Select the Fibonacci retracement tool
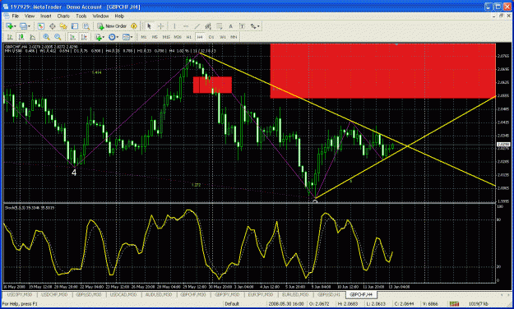The width and height of the screenshot is (514, 309). 219,26
